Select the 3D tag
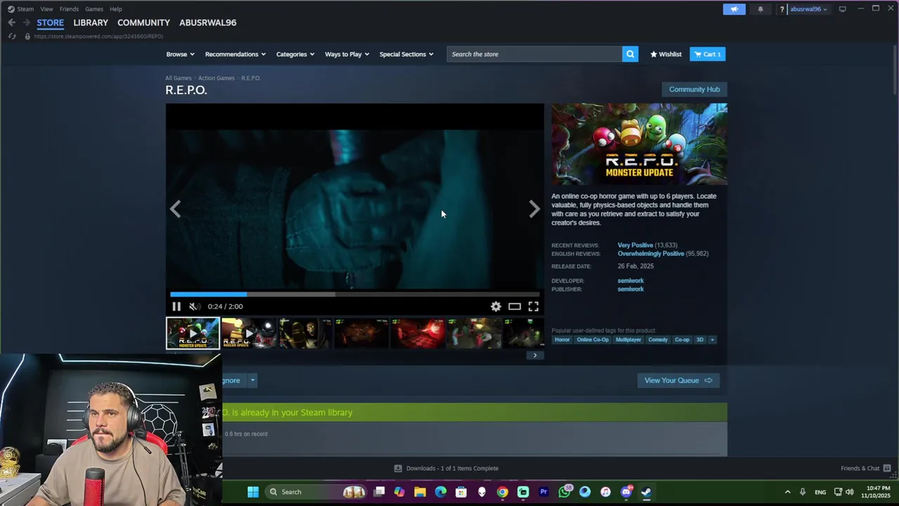This screenshot has width=899, height=506. pyautogui.click(x=700, y=339)
